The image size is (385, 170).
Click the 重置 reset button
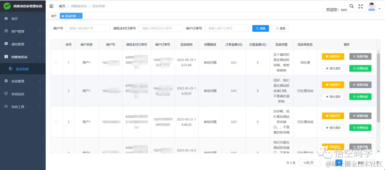pyautogui.click(x=281, y=29)
